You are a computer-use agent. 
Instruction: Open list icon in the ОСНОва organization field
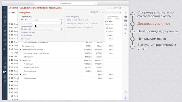(x=61, y=29)
